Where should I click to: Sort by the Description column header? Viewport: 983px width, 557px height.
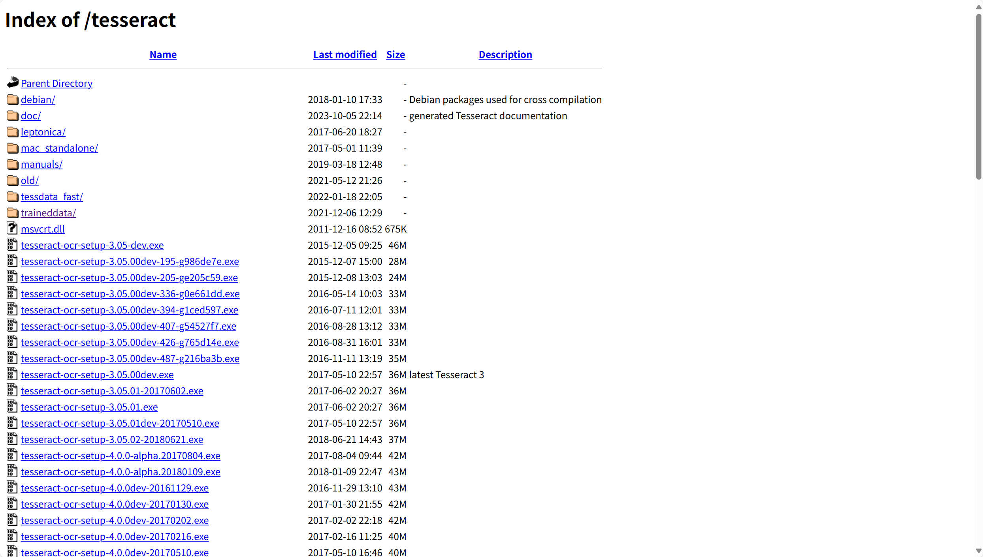[x=505, y=54]
